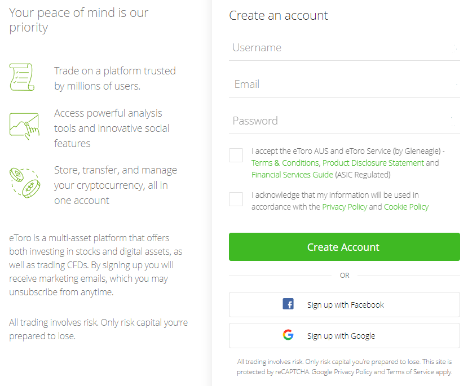Open the Privacy Policy link
Viewport: 468px width, 386px height.
[x=345, y=207]
